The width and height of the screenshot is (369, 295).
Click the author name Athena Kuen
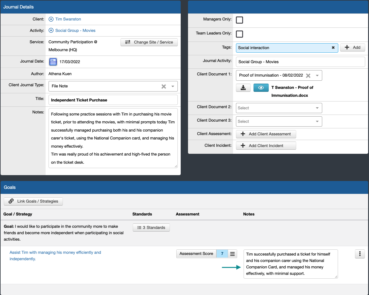tap(60, 74)
